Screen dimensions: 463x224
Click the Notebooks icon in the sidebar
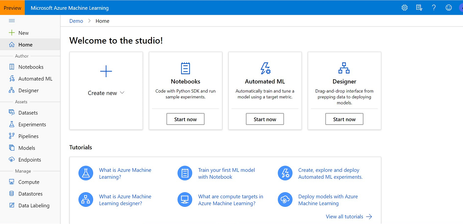11,67
